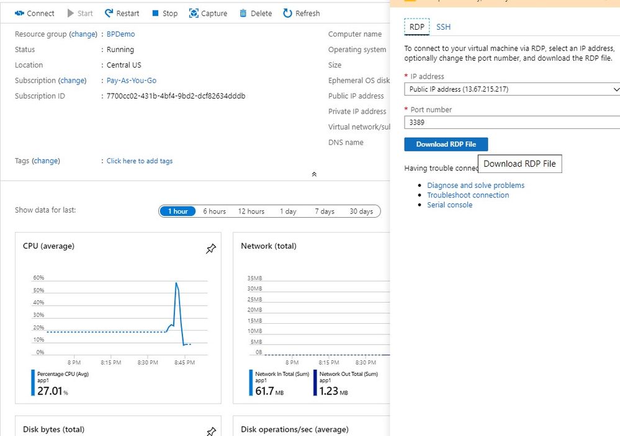Delete the virtual machine
This screenshot has width=620, height=436.
point(243,13)
